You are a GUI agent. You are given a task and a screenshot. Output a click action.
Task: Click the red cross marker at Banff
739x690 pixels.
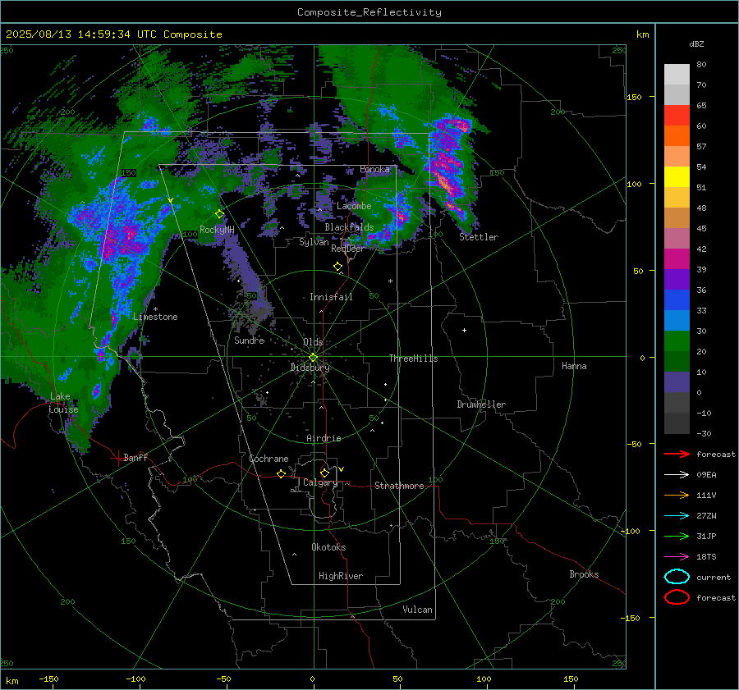pyautogui.click(x=117, y=458)
